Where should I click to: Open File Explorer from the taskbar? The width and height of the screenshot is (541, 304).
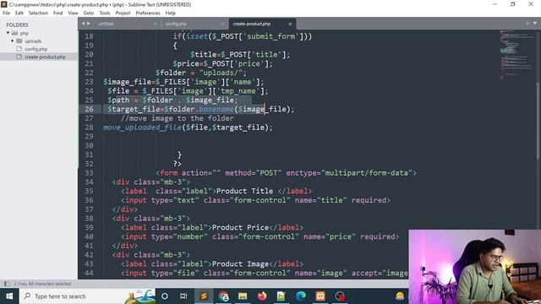(x=243, y=296)
